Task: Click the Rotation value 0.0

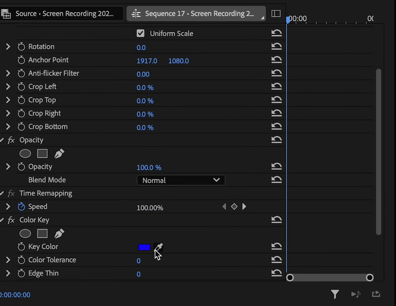Action: pyautogui.click(x=141, y=47)
